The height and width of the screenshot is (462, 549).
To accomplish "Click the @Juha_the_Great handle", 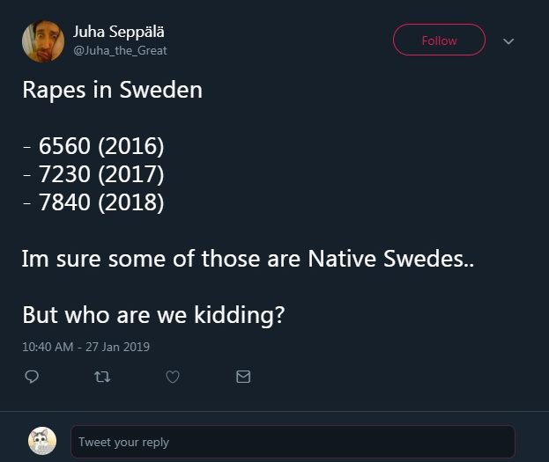I will tap(120, 50).
